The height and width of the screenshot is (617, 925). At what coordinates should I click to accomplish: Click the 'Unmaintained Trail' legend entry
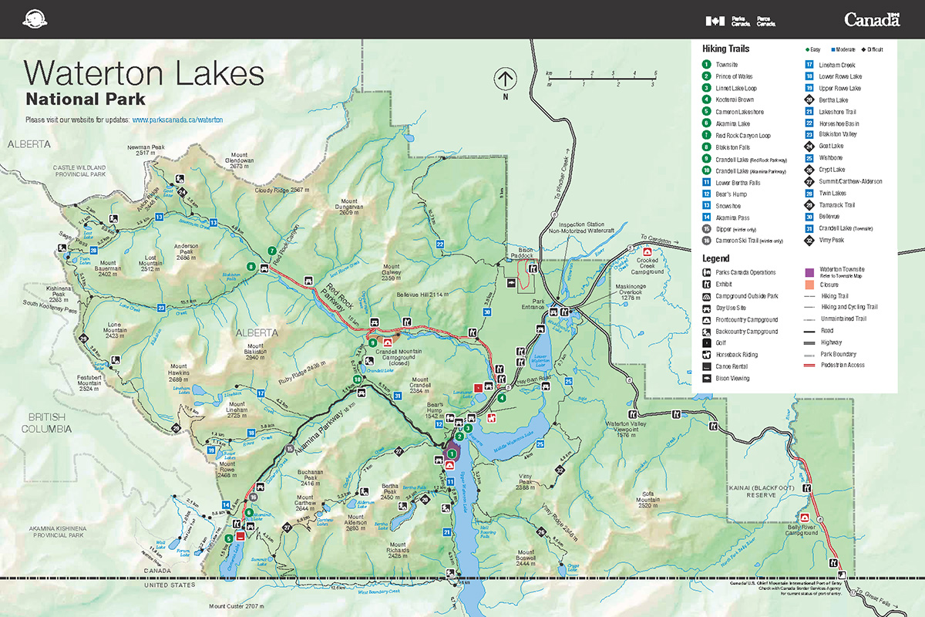pyautogui.click(x=845, y=319)
